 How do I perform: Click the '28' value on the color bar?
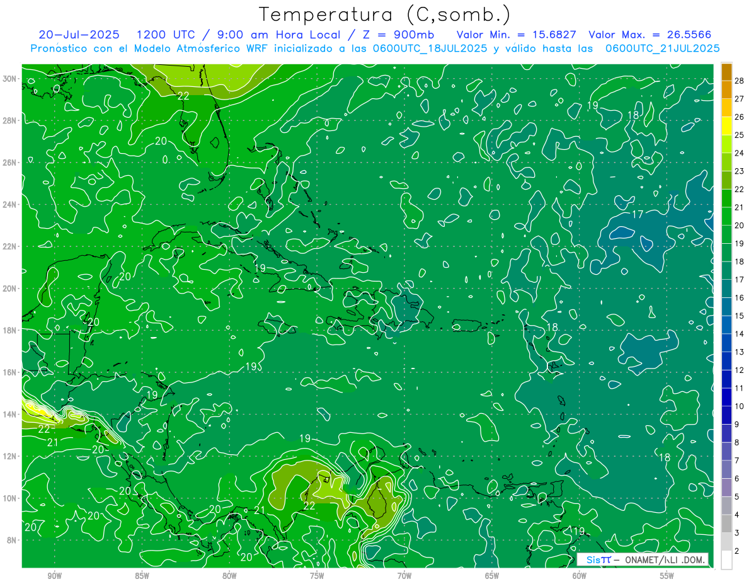[x=740, y=81]
